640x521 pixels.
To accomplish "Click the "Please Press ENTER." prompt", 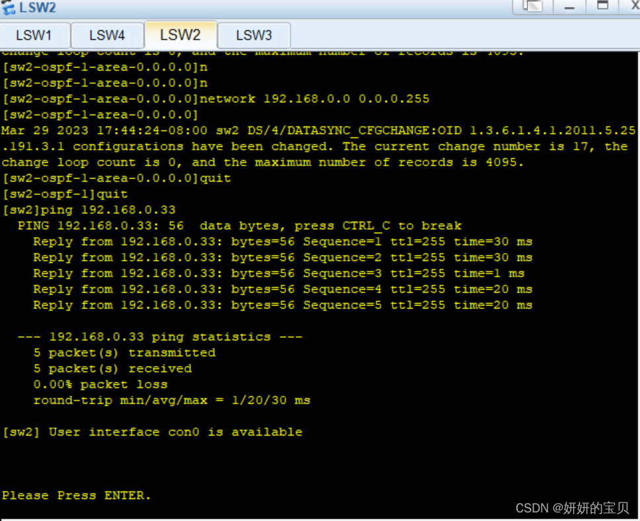I will point(76,495).
